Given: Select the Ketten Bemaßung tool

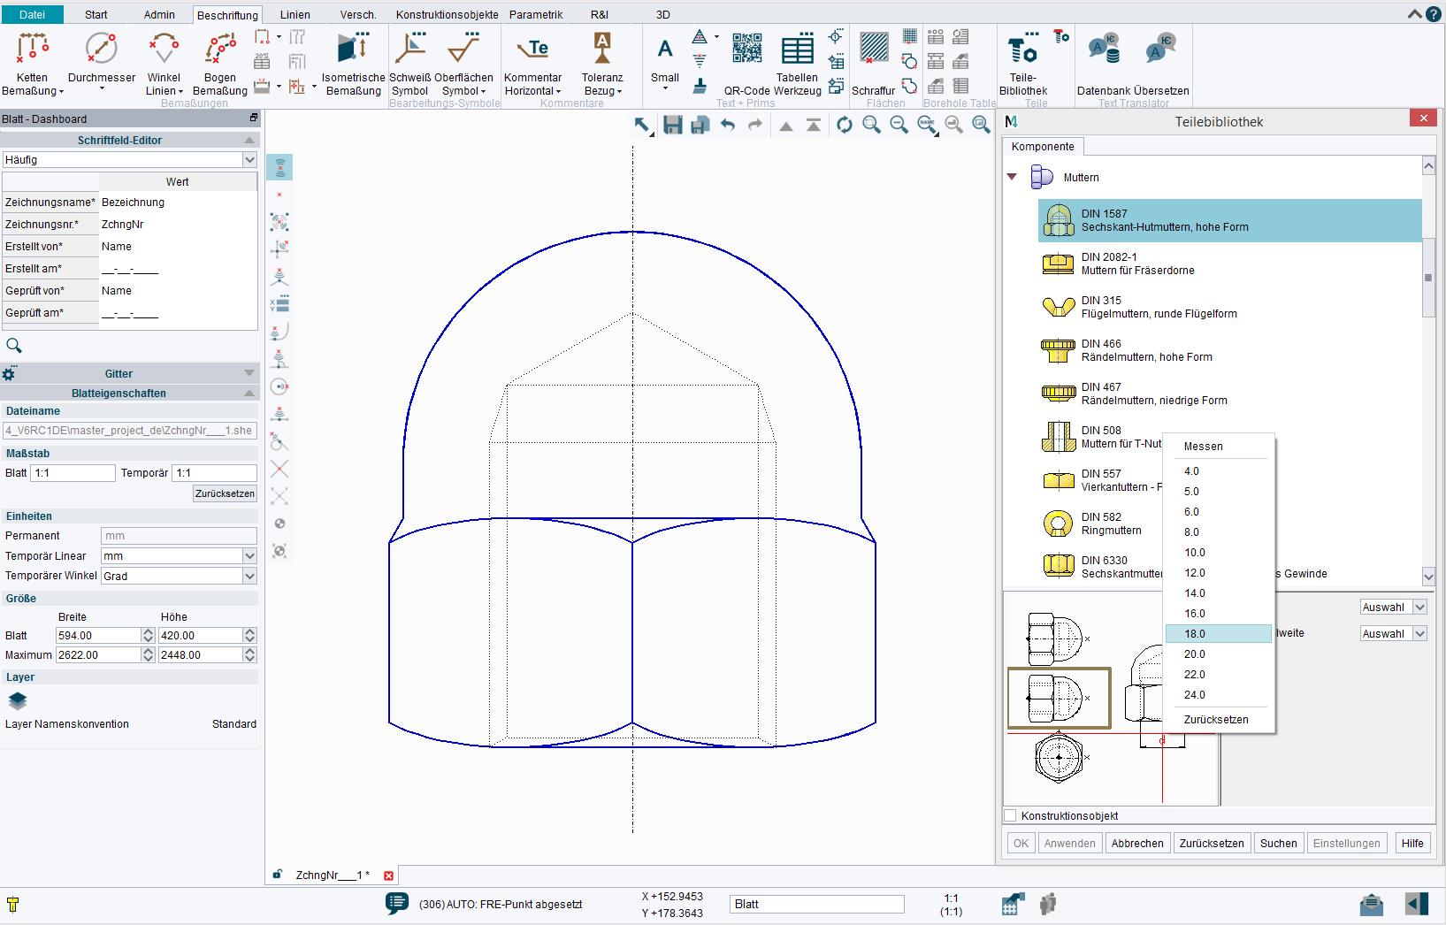Looking at the screenshot, I should (x=33, y=62).
